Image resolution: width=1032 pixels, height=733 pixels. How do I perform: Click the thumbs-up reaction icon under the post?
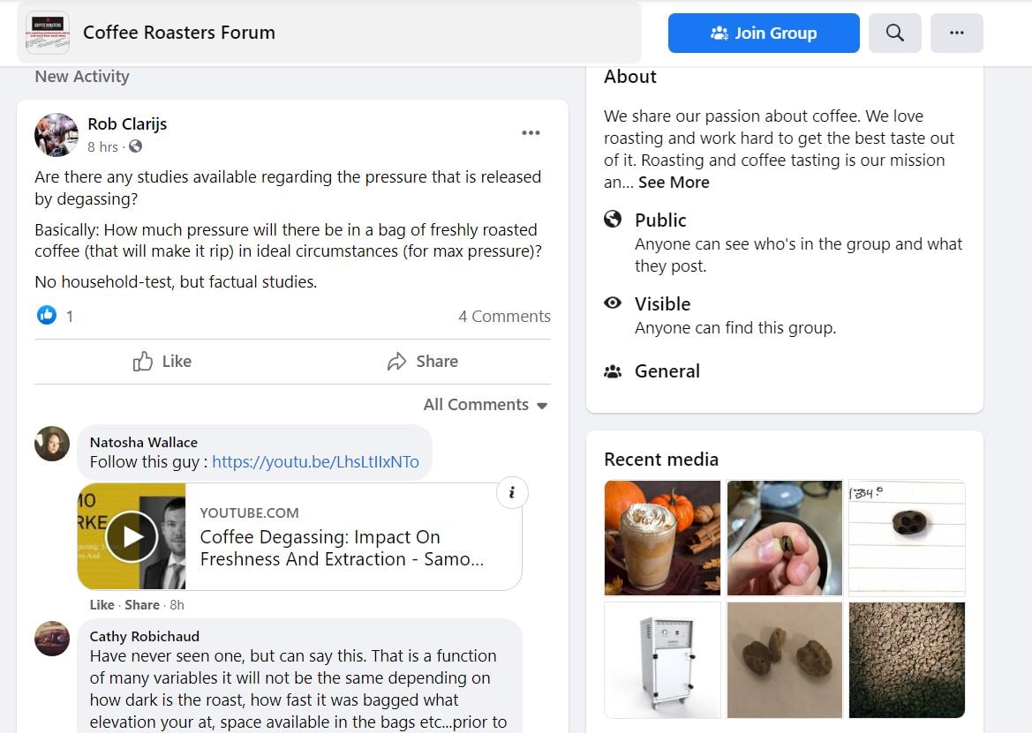[x=46, y=315]
